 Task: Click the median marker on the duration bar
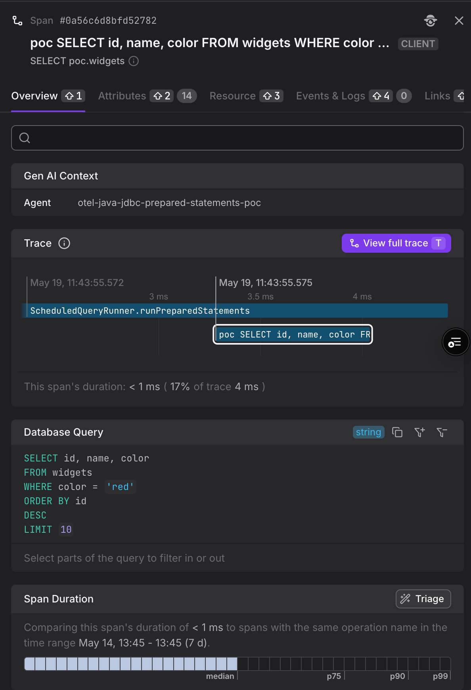coord(220,676)
